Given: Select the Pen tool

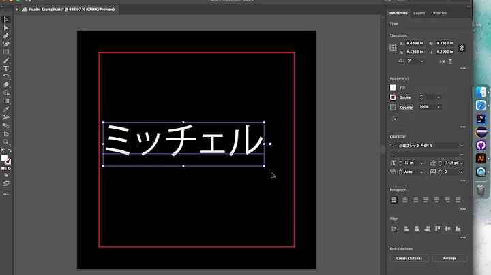Looking at the screenshot, I should [6, 36].
